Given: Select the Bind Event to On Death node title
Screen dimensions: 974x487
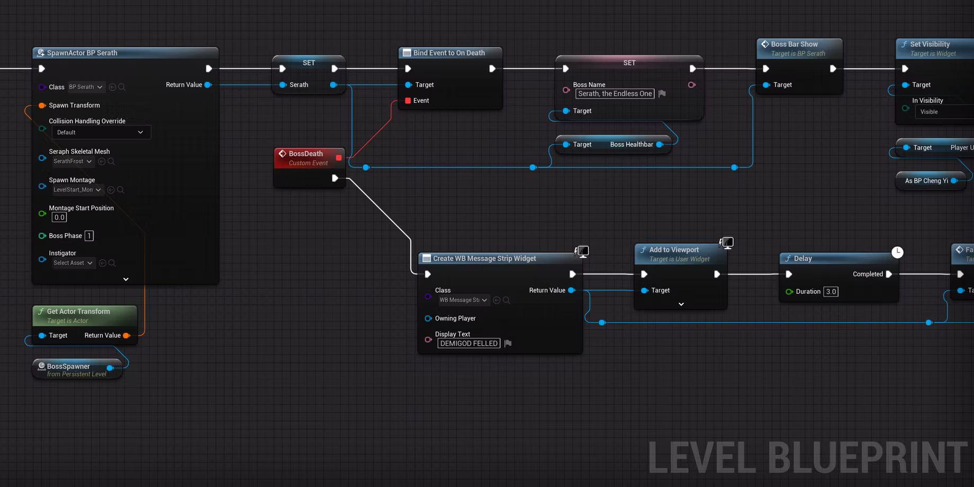Looking at the screenshot, I should [449, 53].
